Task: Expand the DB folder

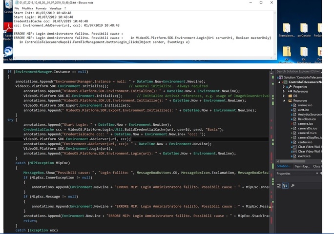Action: pos(284,96)
